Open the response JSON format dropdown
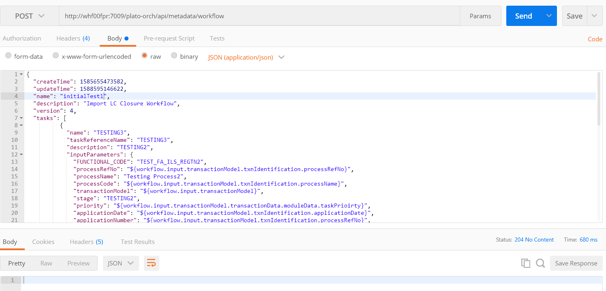The image size is (606, 291). tap(121, 263)
